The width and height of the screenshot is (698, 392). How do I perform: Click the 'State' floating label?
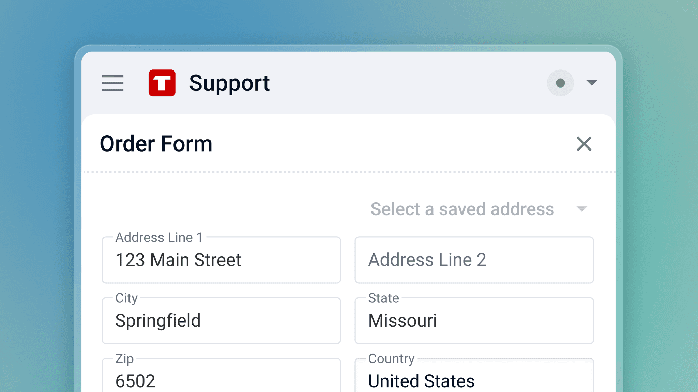[383, 298]
